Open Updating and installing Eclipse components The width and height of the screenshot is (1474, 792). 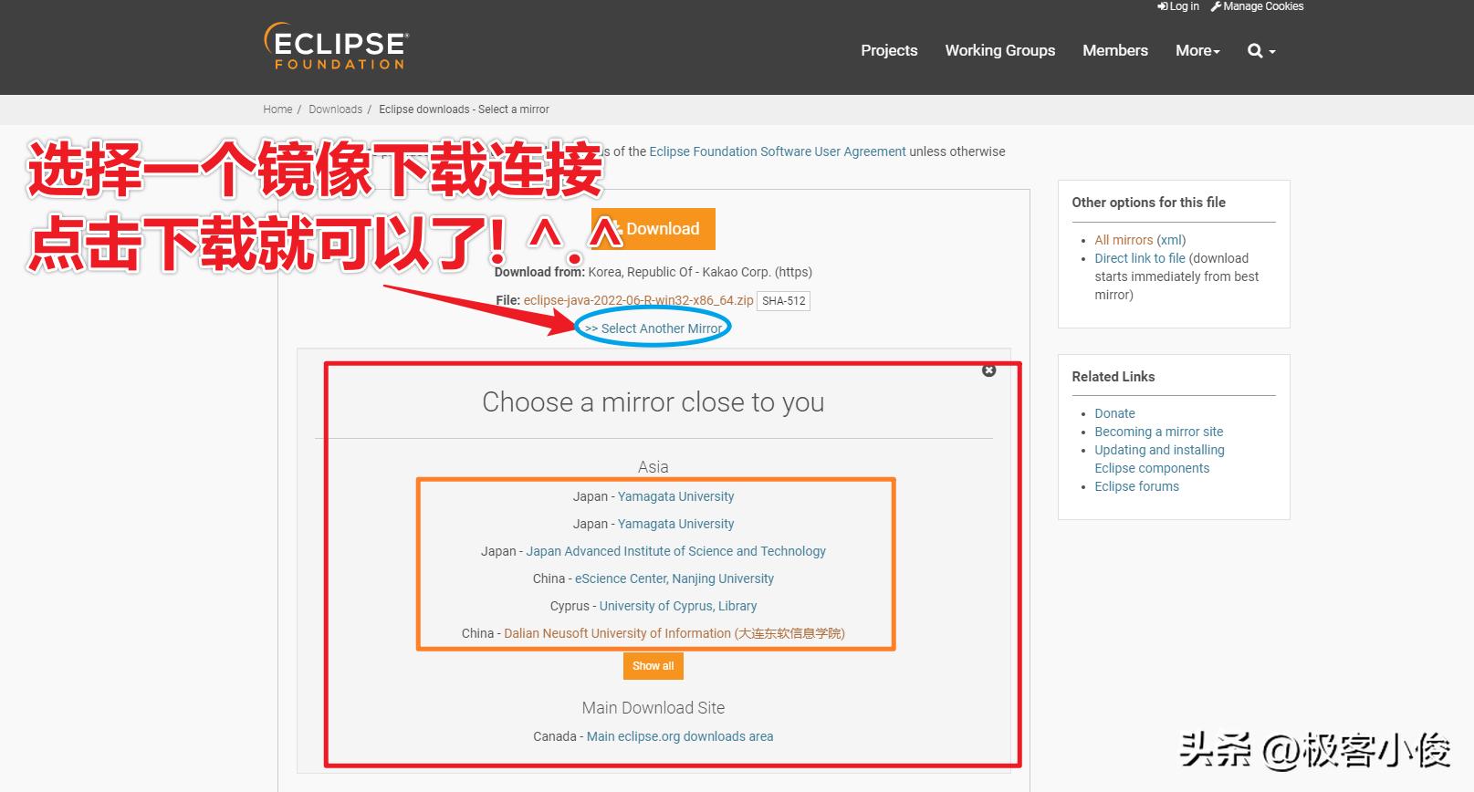coord(1159,459)
